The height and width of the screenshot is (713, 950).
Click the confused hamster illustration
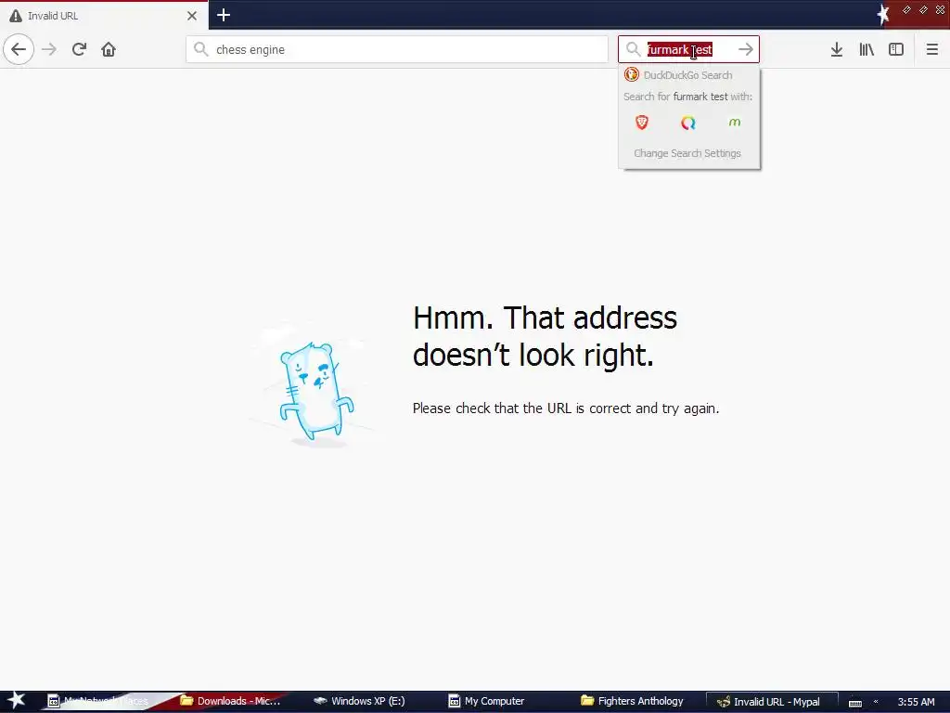point(315,391)
